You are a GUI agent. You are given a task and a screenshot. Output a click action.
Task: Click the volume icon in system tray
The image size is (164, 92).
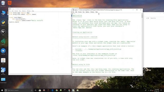point(151,90)
